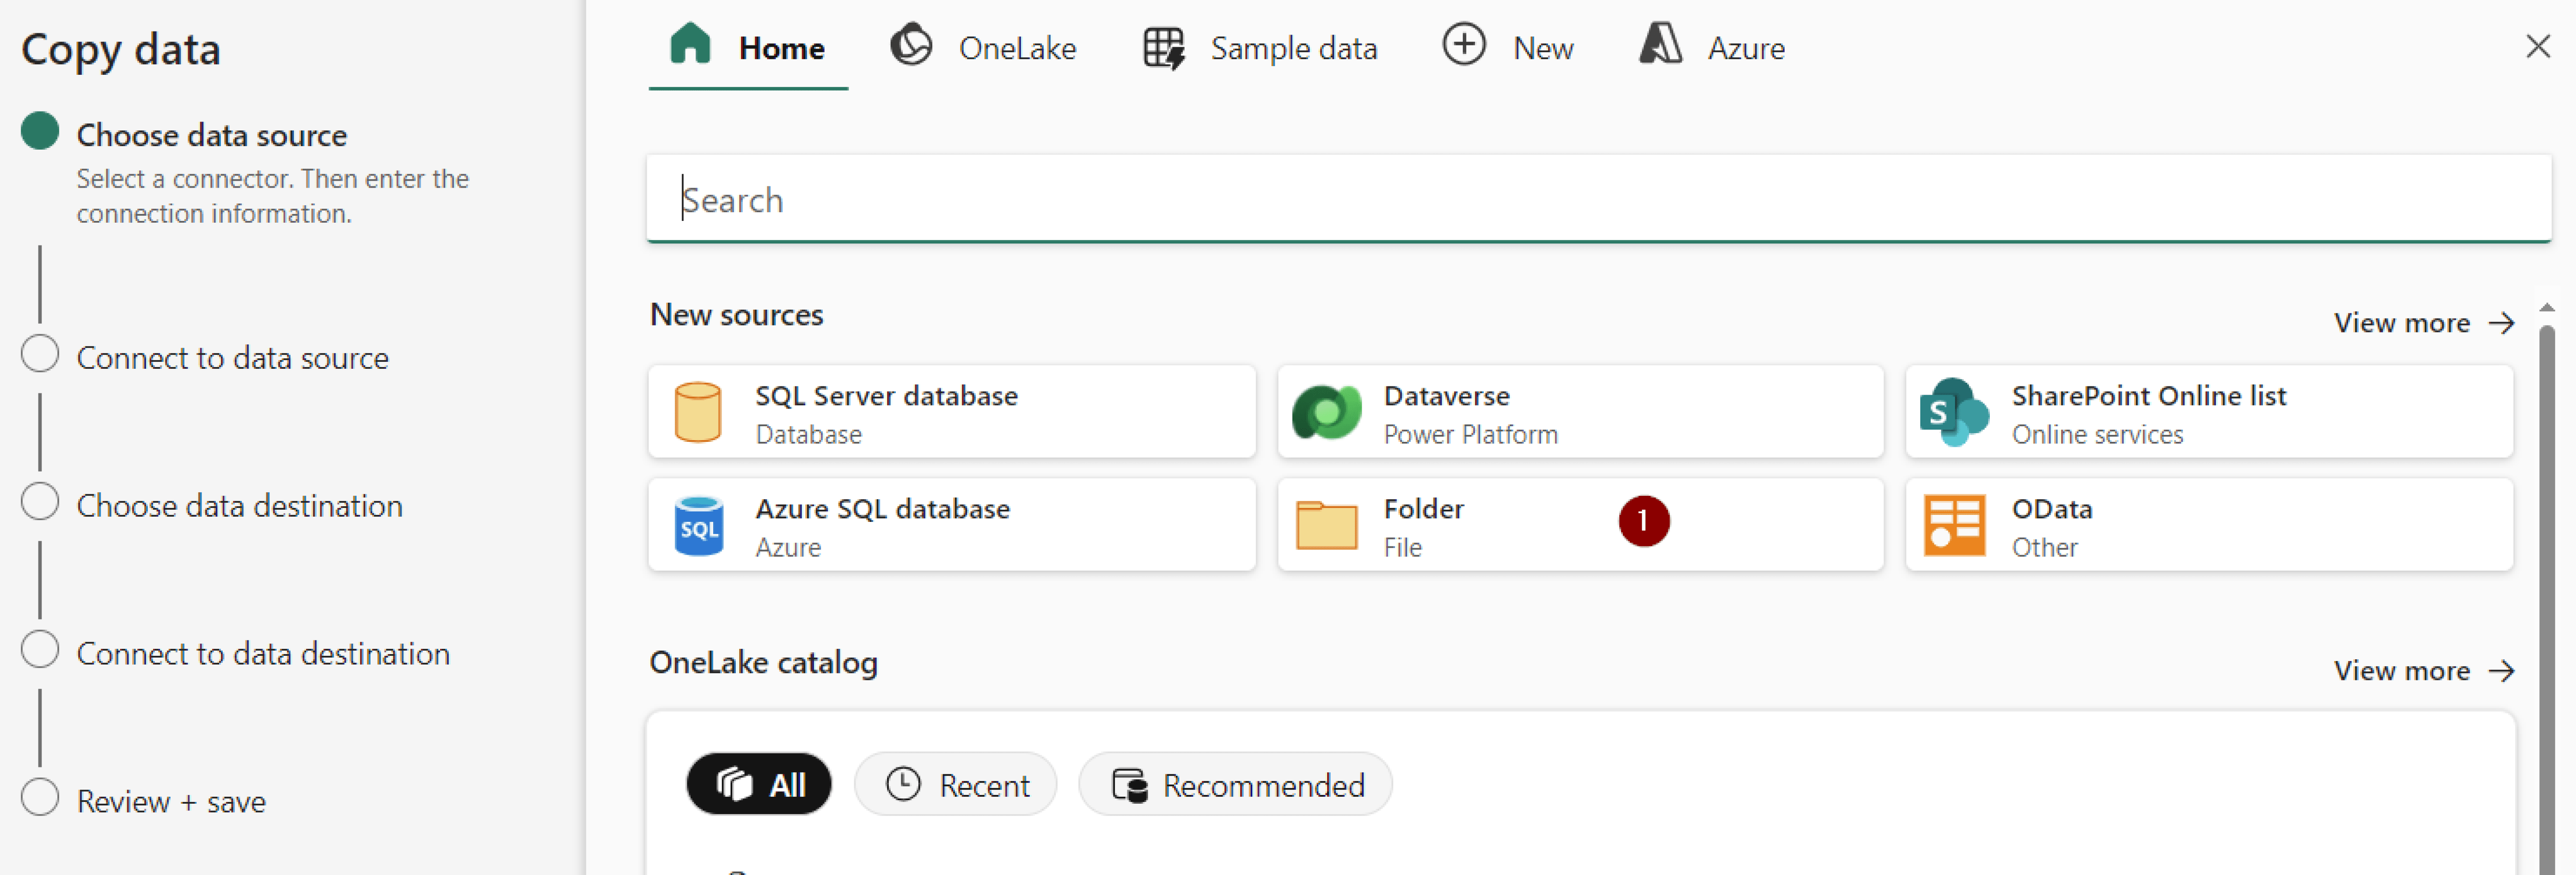2576x875 pixels.
Task: Close the Copy data dialog
Action: coord(2538,46)
